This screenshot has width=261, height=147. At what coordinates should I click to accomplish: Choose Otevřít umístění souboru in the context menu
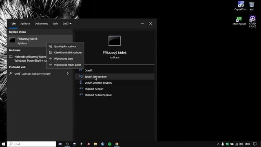[65, 53]
